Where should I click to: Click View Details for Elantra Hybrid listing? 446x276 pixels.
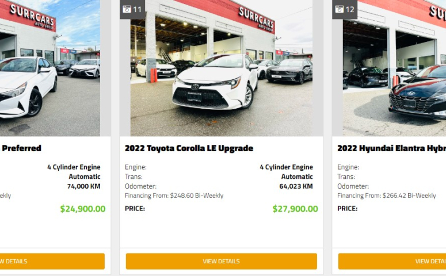(x=392, y=261)
